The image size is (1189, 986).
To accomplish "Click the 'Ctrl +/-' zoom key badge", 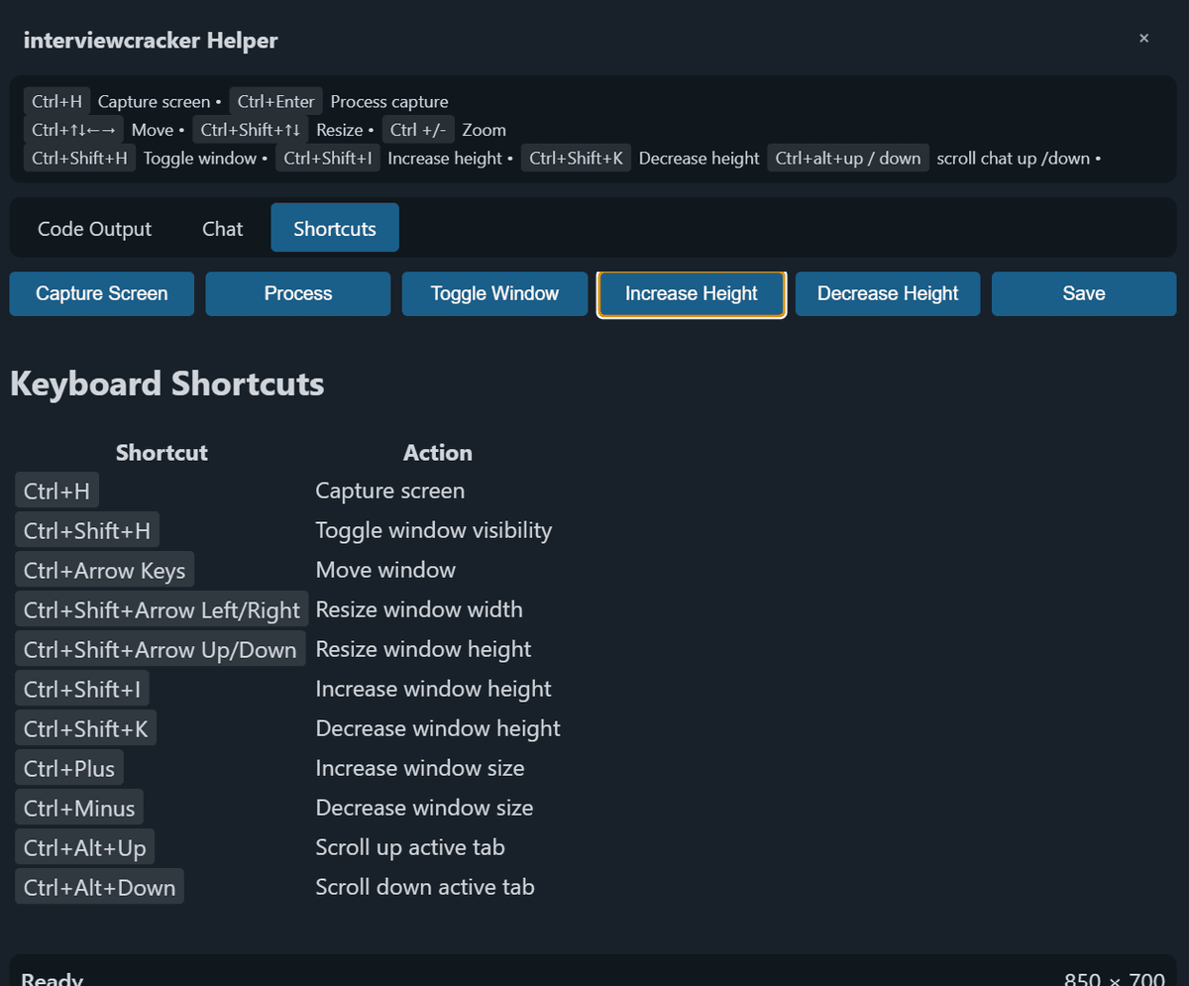I will tap(418, 130).
